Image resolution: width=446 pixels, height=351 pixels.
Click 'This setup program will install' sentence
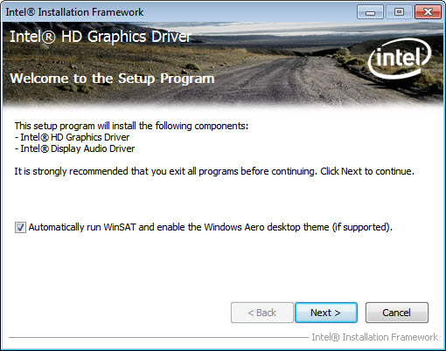point(131,126)
